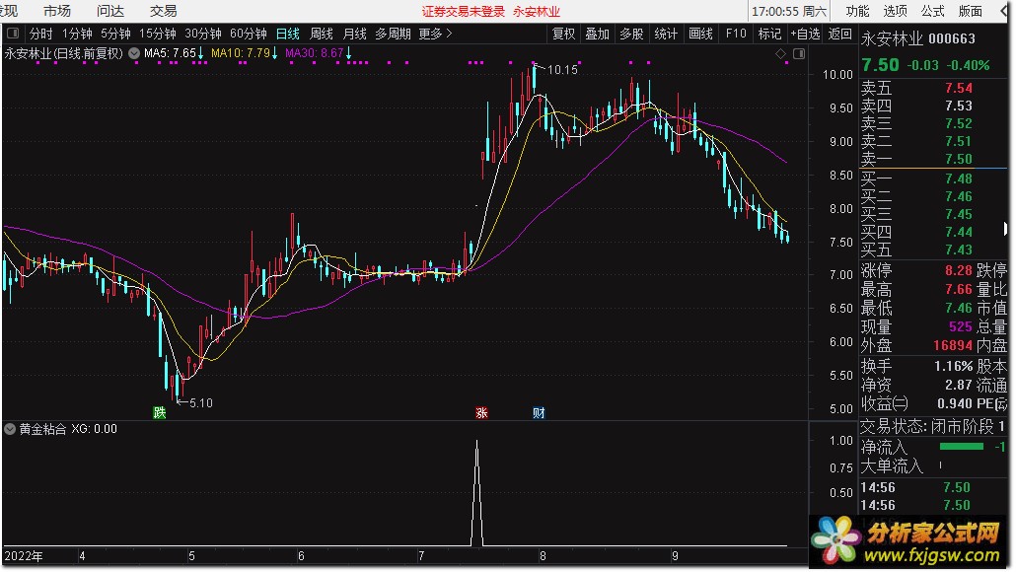The image size is (1016, 572).
Task: Open the 多周期 multi-period view
Action: pyautogui.click(x=393, y=34)
